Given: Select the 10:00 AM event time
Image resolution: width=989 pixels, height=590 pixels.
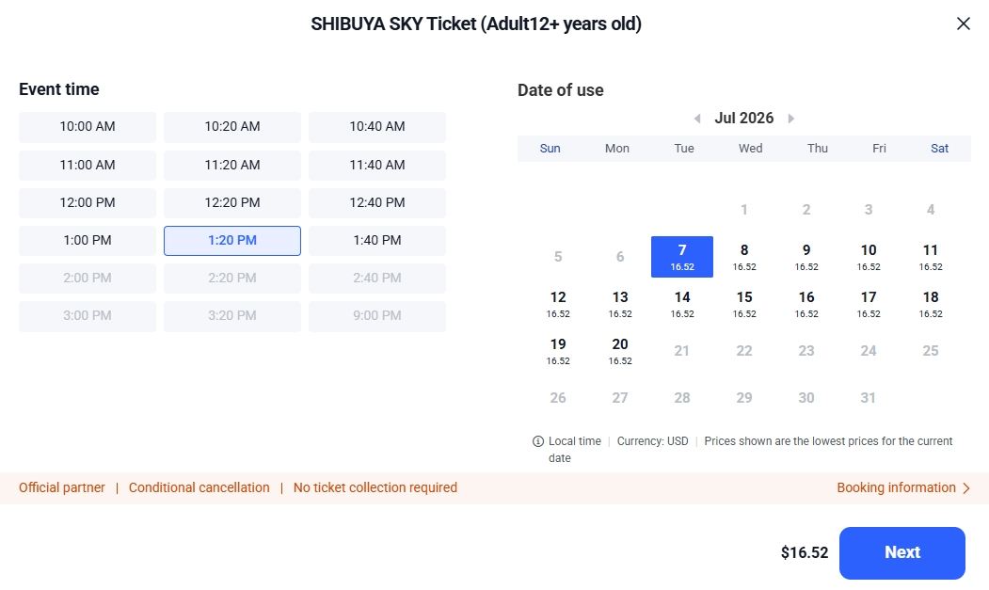Looking at the screenshot, I should pos(87,127).
